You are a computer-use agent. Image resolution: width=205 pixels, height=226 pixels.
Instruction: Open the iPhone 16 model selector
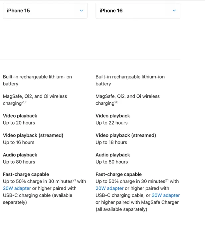pos(138,11)
